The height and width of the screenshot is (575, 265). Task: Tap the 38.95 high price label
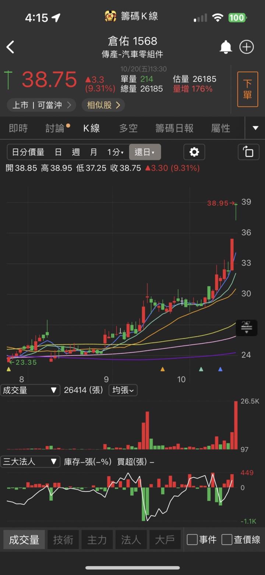[218, 203]
